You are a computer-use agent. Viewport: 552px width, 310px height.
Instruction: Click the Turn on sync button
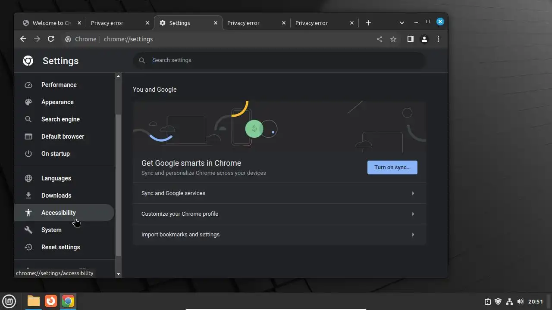click(392, 167)
